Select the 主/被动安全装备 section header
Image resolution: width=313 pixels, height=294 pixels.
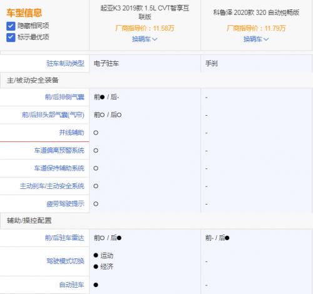click(33, 80)
